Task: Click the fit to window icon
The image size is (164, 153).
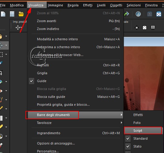Action: click(159, 14)
